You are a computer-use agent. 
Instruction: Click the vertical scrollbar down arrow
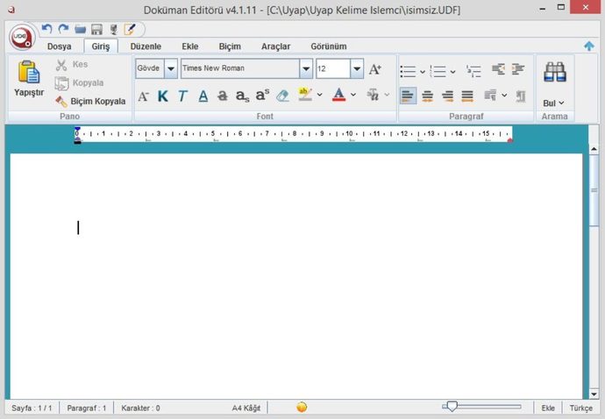point(594,394)
